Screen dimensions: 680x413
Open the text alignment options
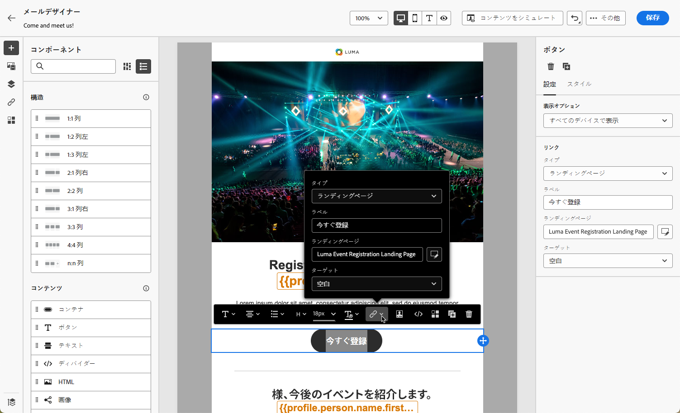click(x=252, y=314)
